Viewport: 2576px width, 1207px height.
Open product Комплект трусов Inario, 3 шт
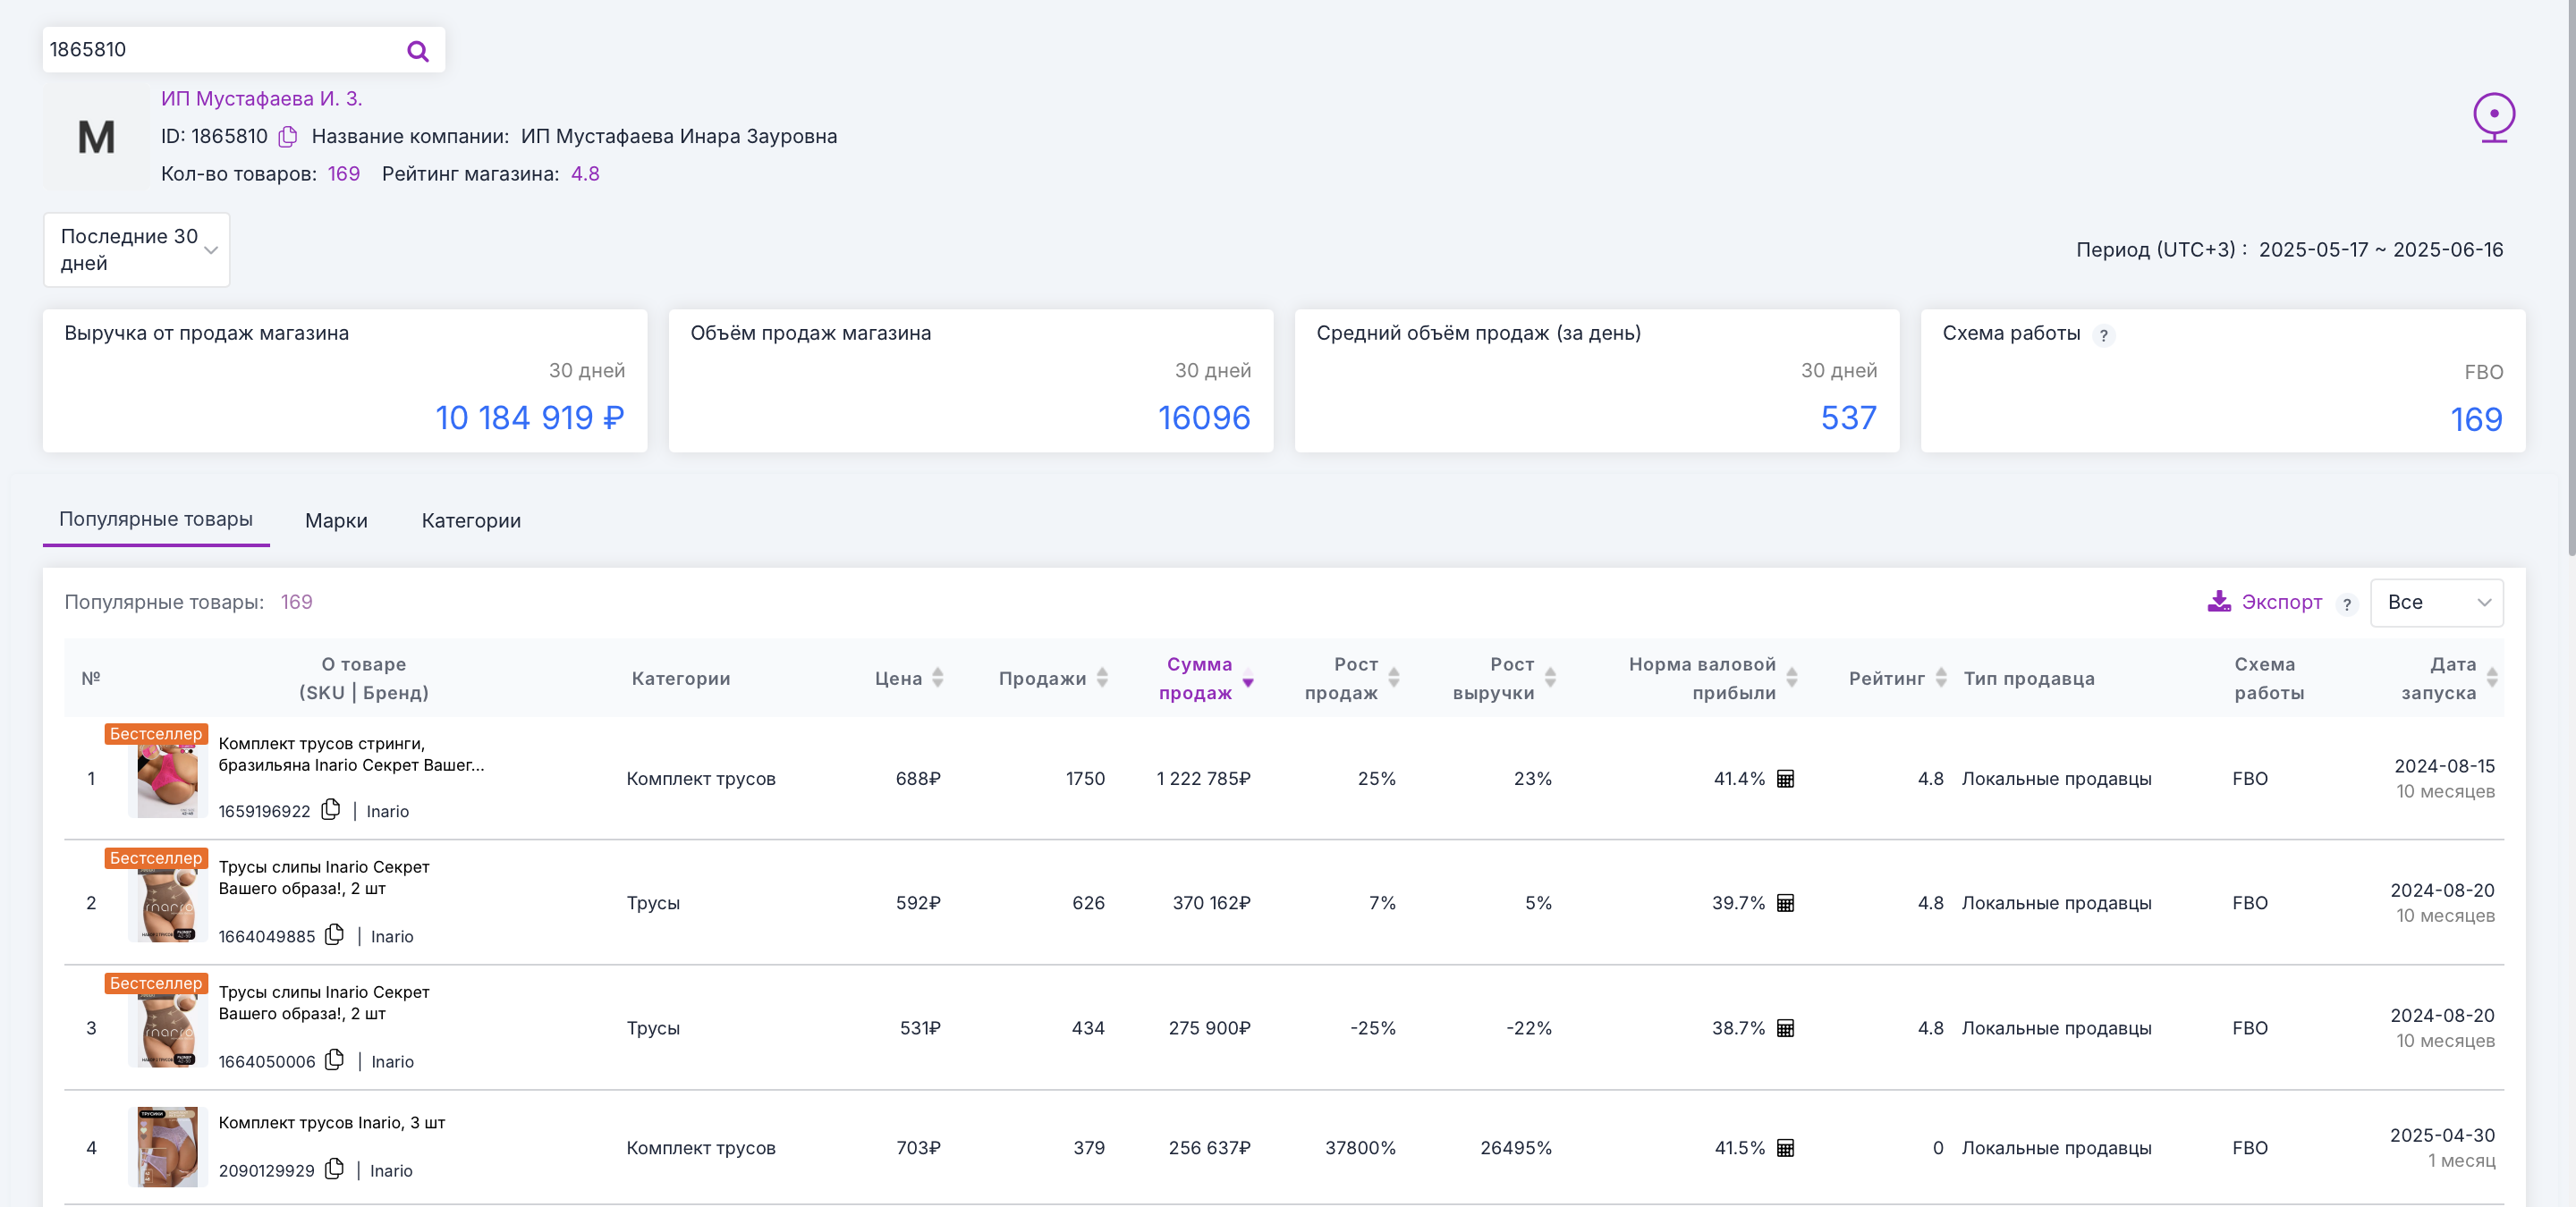[332, 1122]
